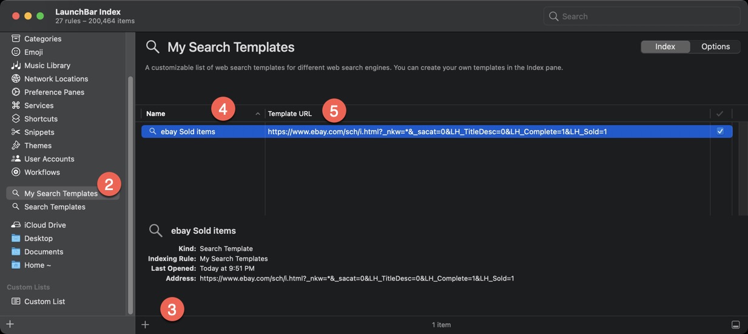Add a new search template item
The image size is (748, 334).
(145, 325)
